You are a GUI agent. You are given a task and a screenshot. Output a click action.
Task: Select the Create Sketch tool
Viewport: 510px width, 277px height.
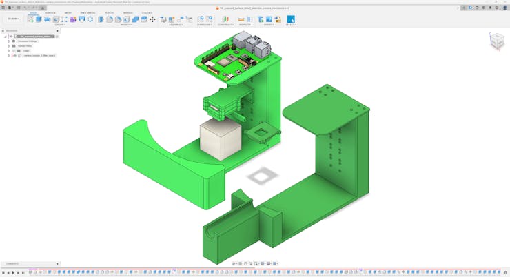click(x=30, y=19)
